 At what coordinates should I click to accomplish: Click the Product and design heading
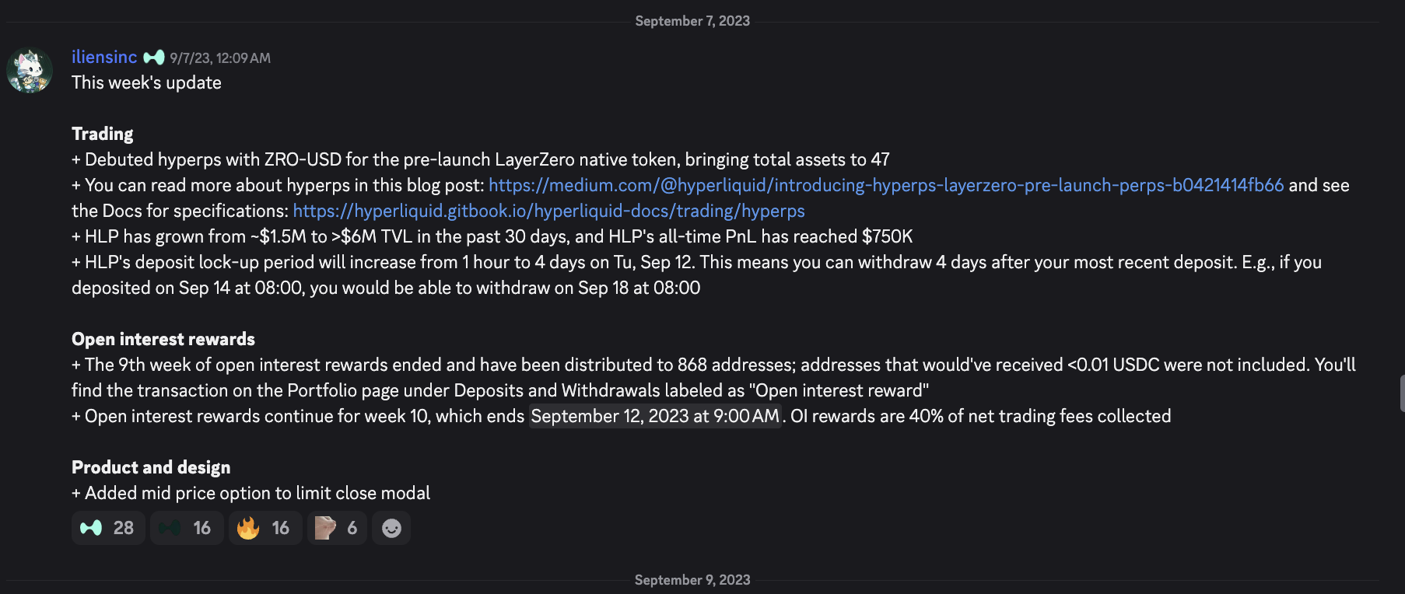pos(151,467)
